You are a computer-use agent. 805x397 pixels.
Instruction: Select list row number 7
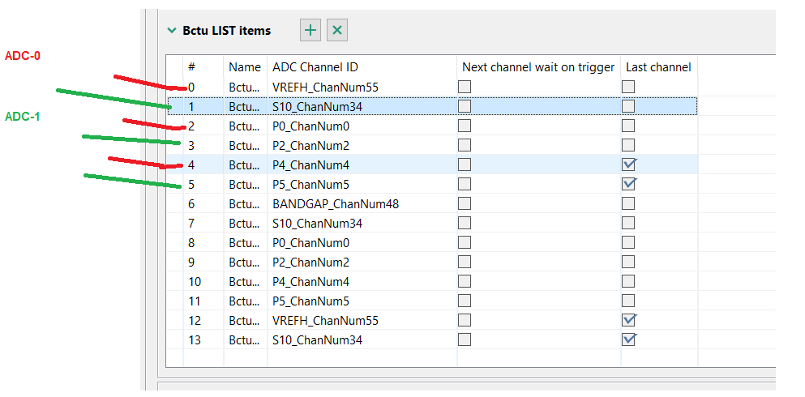pos(191,223)
